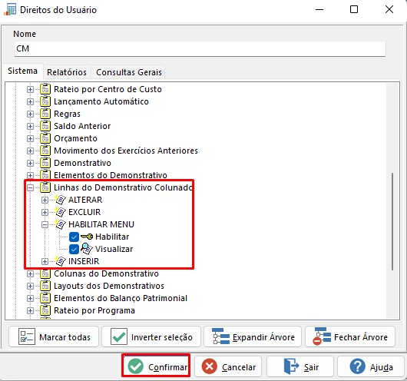Open the Consultas Gerais tab
Viewport: 407px width, 381px height.
129,72
